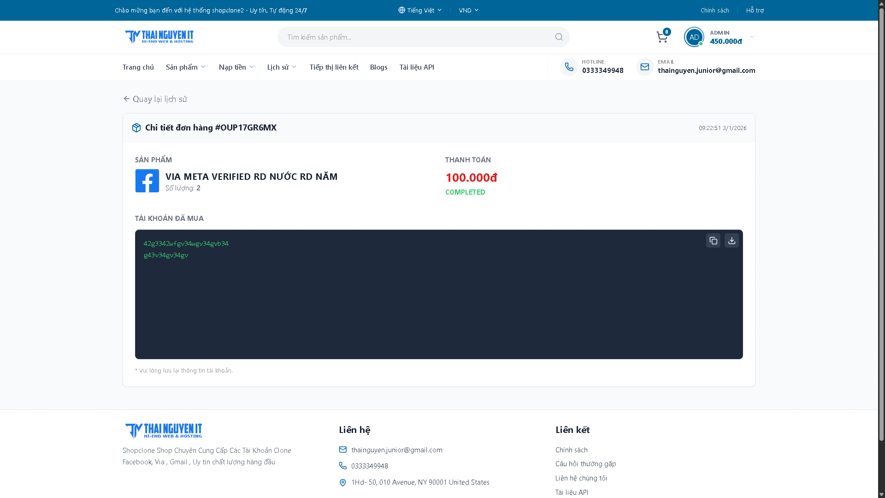Click the back arrow beside Quay lại lịch sử

(x=126, y=99)
